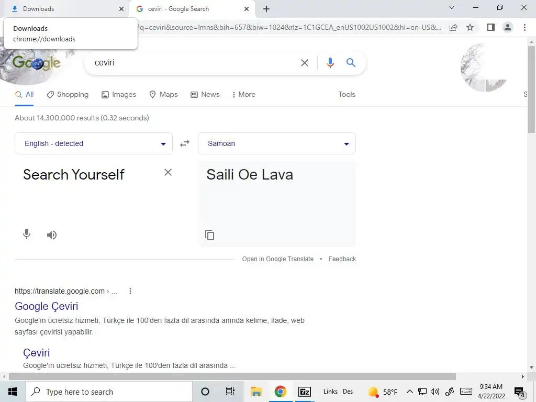Switch to Shopping results

pos(68,95)
